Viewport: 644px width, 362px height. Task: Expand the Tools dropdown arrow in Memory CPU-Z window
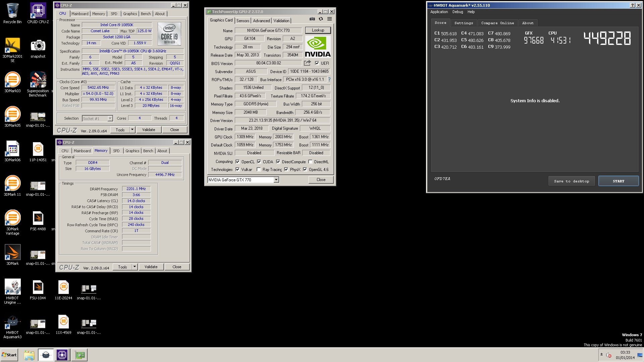click(x=135, y=267)
